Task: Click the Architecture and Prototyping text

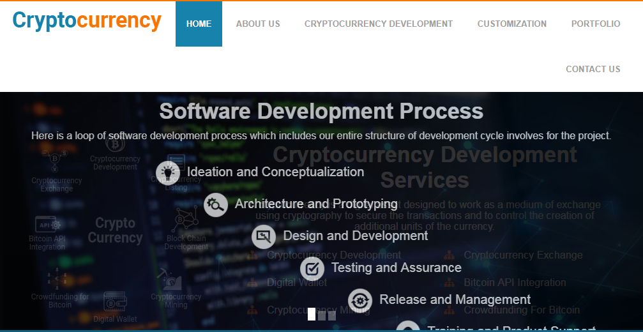Action: (x=316, y=204)
